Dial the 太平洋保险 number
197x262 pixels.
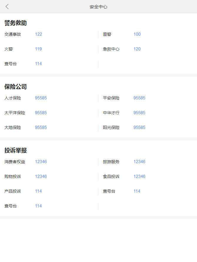point(41,113)
